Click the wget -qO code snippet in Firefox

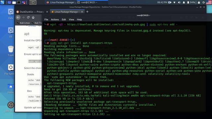click(x=35, y=48)
